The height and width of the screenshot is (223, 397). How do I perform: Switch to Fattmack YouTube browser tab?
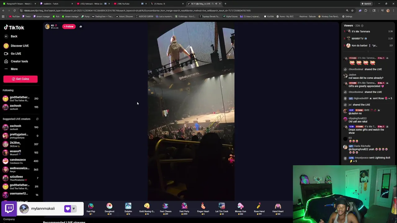pyautogui.click(x=93, y=4)
